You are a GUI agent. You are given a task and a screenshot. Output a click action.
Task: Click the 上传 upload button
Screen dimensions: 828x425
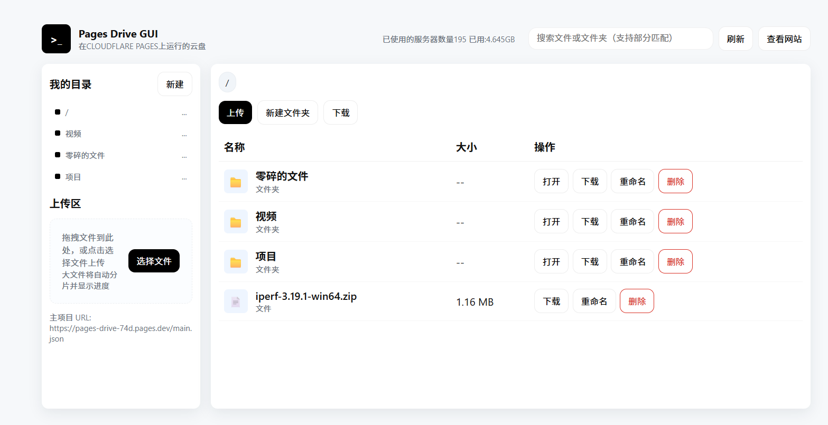point(235,112)
